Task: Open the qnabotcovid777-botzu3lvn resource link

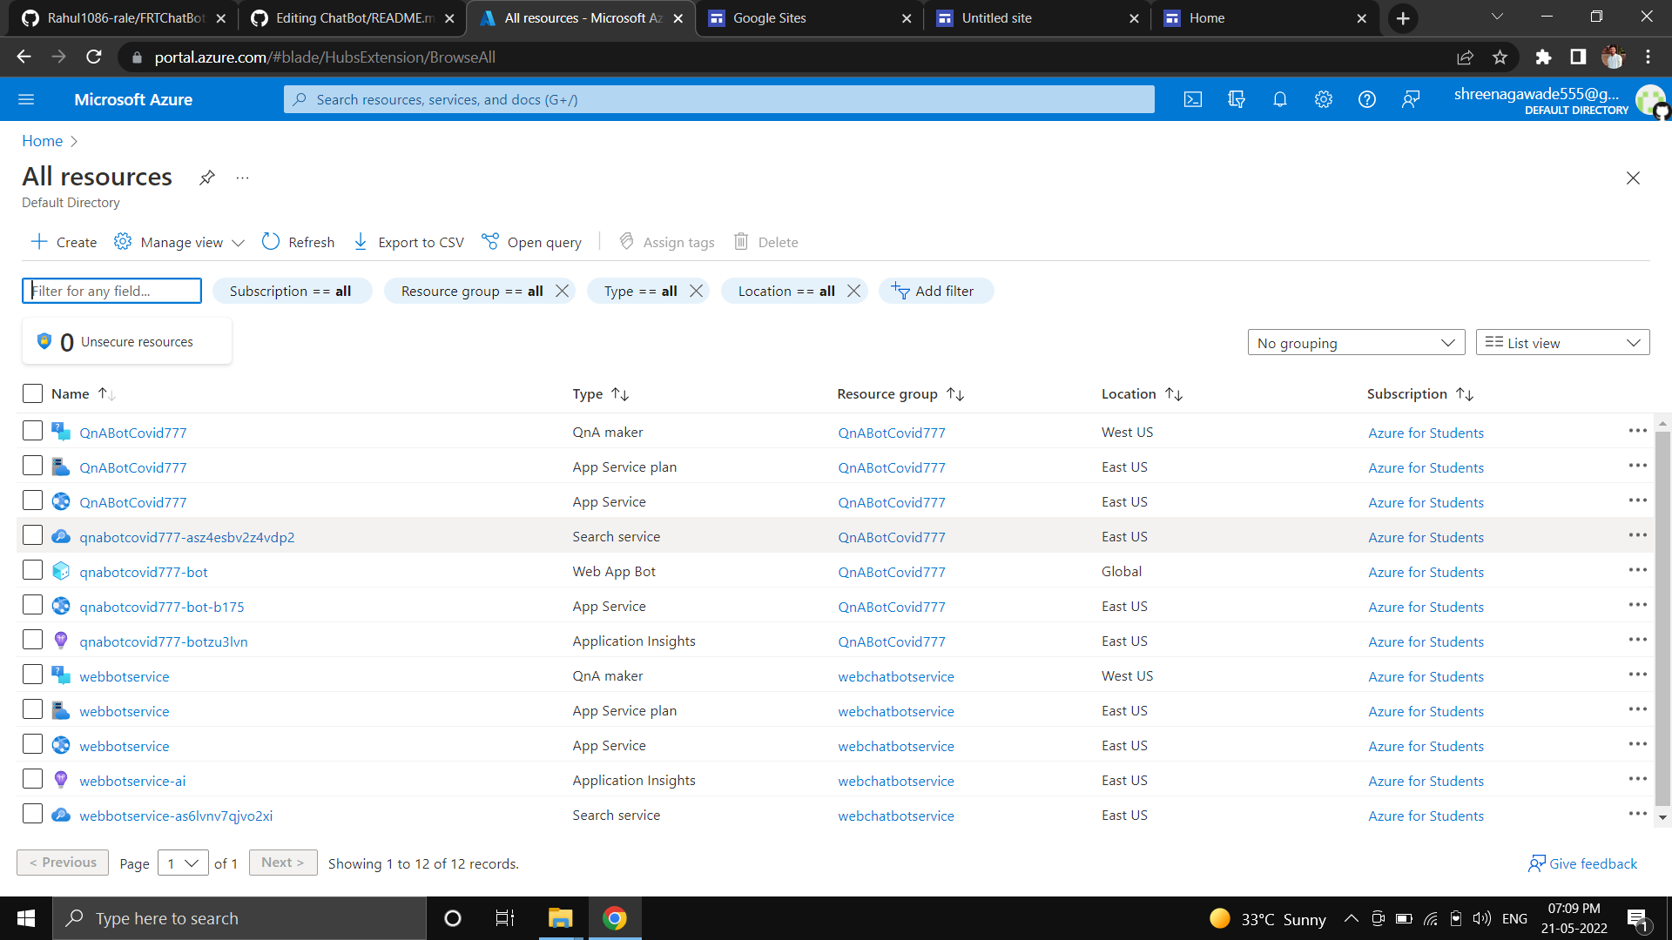Action: [x=164, y=641]
